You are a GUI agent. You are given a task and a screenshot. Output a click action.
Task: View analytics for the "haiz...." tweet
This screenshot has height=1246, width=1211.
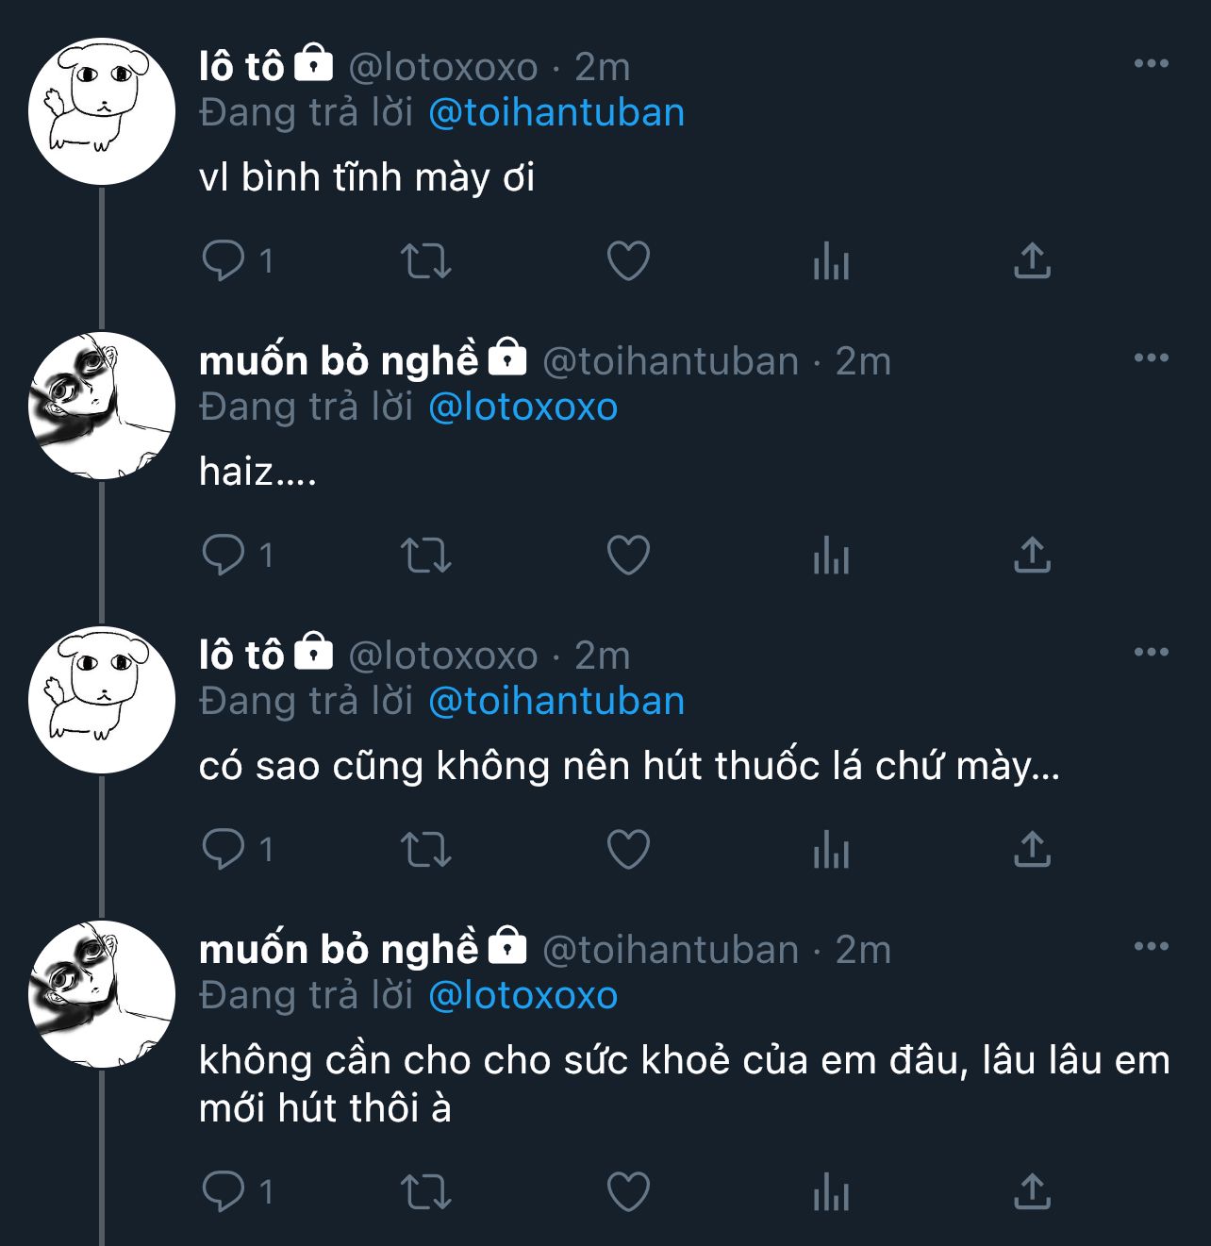click(x=831, y=556)
